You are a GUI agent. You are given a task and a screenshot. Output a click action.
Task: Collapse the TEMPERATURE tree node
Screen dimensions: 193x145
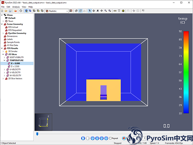click(x=5, y=60)
